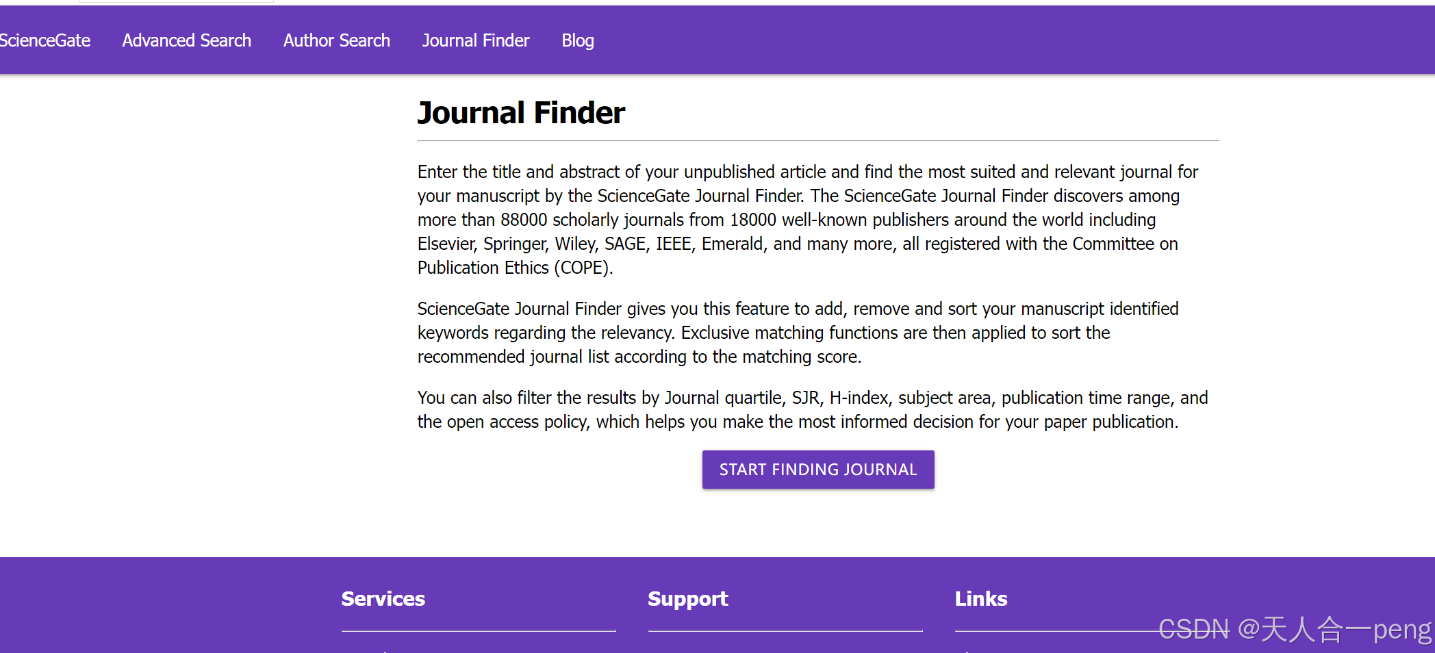Click the divider line under Journal Finder heading
Viewport: 1435px width, 653px height.
coord(817,142)
